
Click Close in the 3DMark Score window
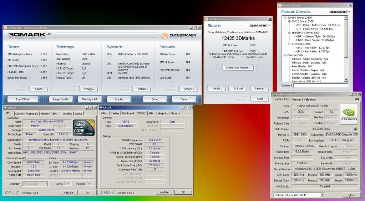(x=260, y=99)
